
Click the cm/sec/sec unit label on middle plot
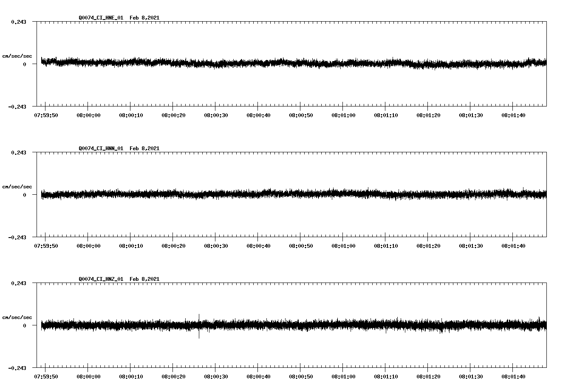coord(18,186)
